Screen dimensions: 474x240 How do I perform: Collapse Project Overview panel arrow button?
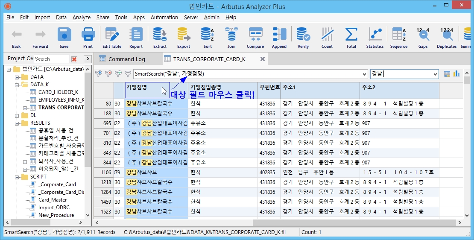[88, 59]
